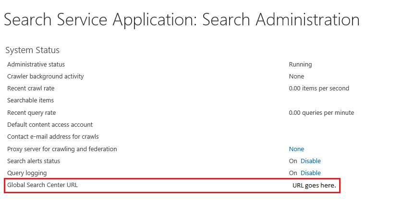403x210 pixels.
Task: Disable the search alerts status
Action: click(310, 161)
